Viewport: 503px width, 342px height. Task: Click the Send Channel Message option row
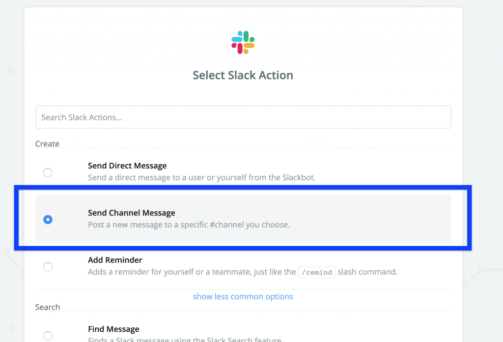243,220
